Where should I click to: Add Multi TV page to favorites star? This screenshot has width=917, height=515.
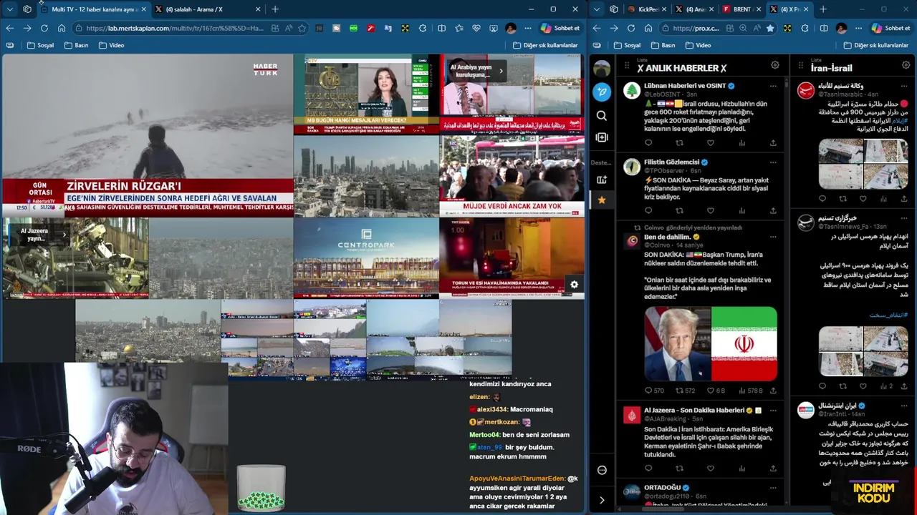(302, 29)
